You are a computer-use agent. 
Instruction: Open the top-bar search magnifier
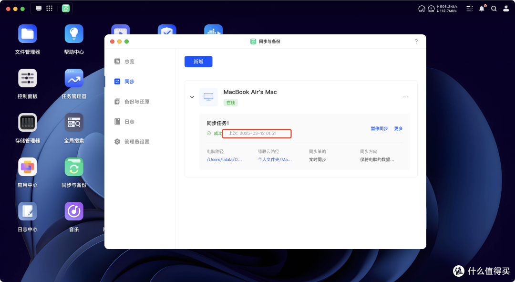(x=494, y=9)
